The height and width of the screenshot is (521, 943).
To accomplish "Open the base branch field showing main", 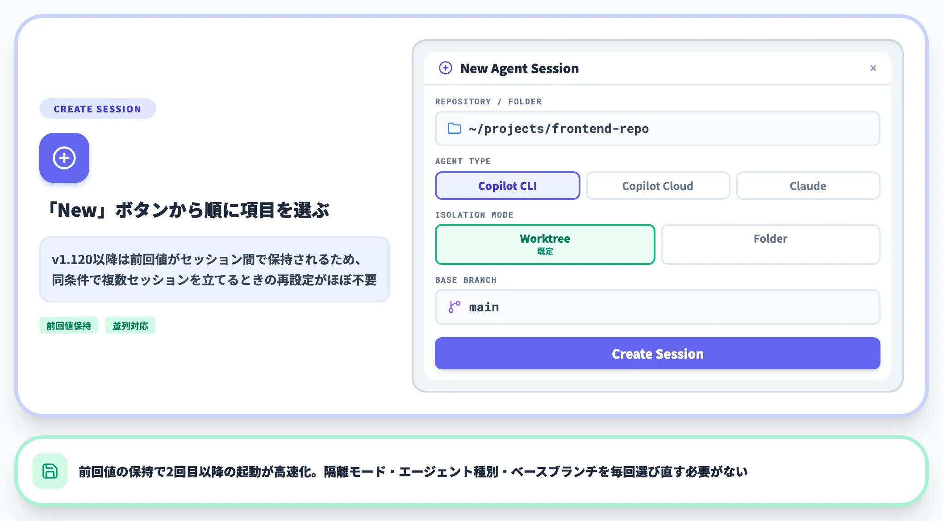I will click(x=657, y=307).
